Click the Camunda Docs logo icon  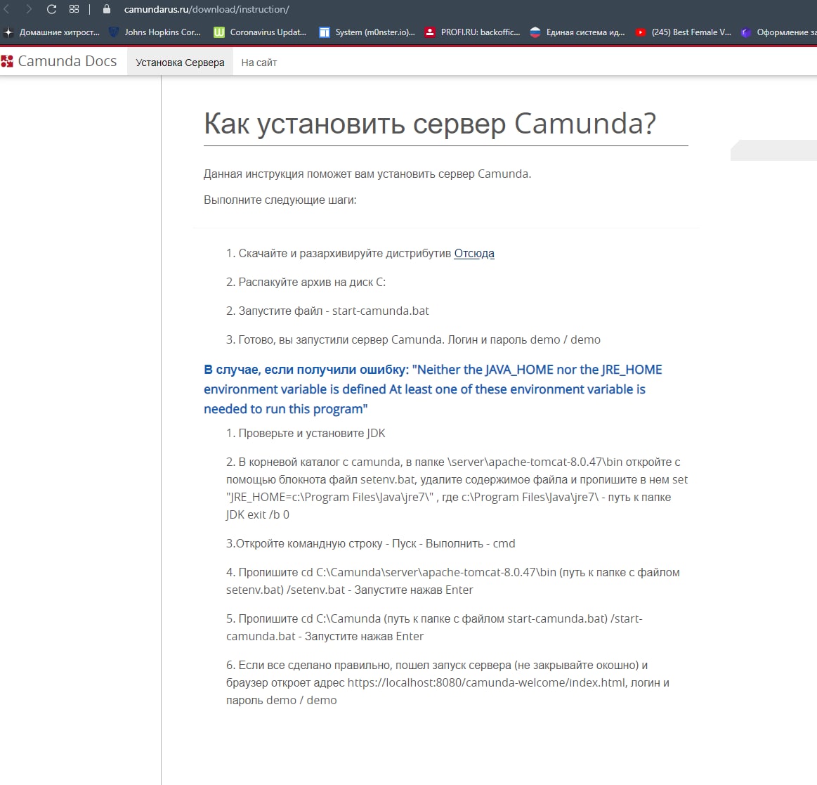[x=7, y=62]
